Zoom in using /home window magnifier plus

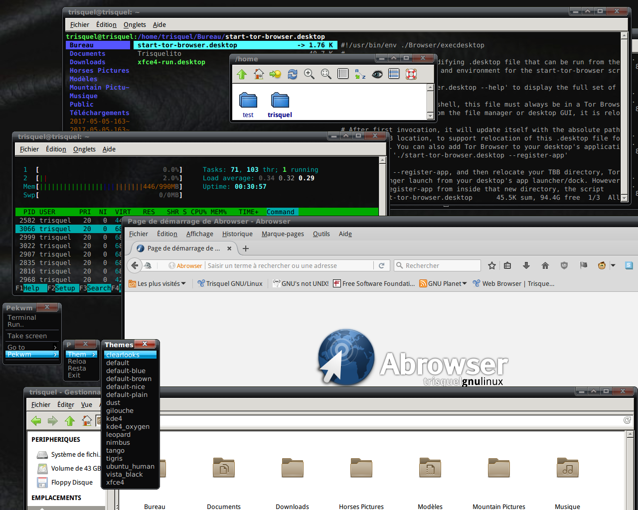point(309,74)
